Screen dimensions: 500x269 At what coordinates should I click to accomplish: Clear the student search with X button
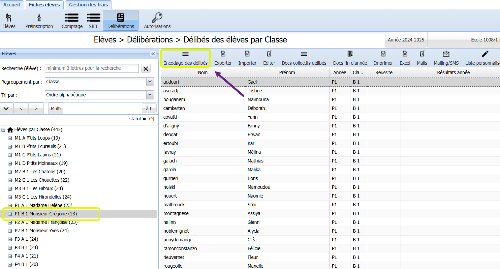click(146, 68)
